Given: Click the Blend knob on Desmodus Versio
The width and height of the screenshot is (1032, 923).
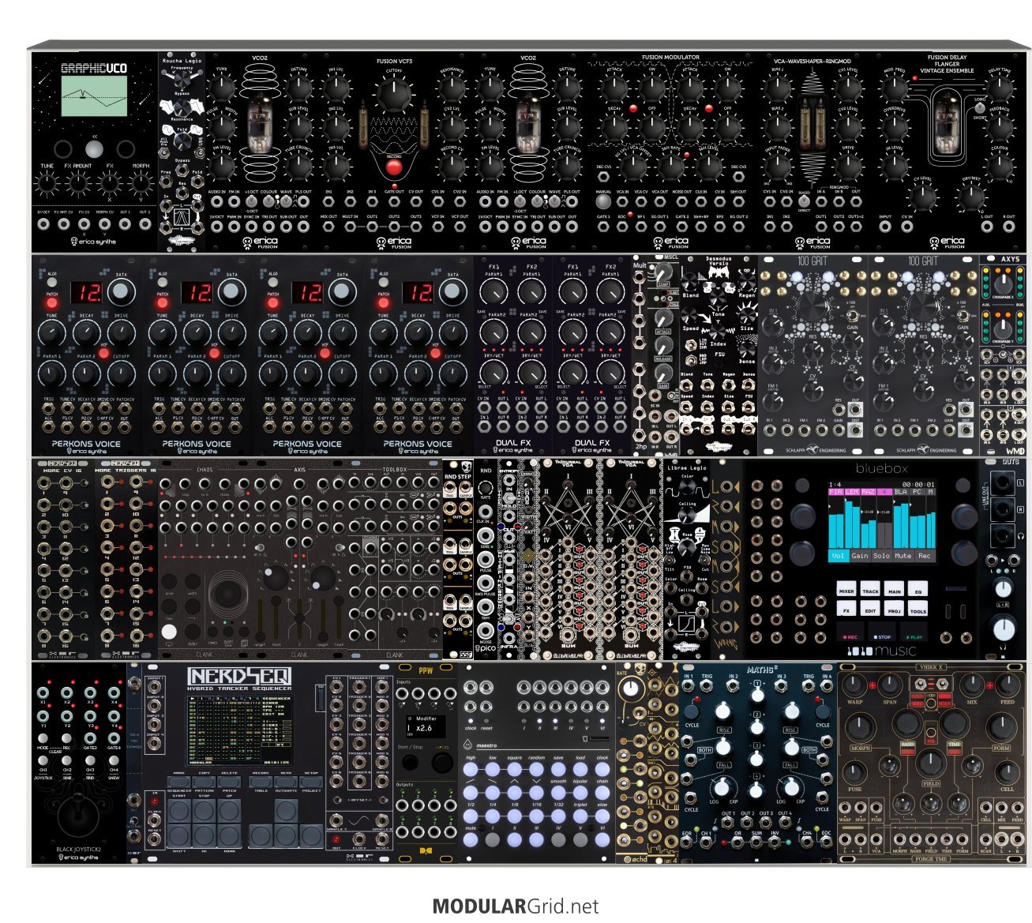Looking at the screenshot, I should (691, 282).
